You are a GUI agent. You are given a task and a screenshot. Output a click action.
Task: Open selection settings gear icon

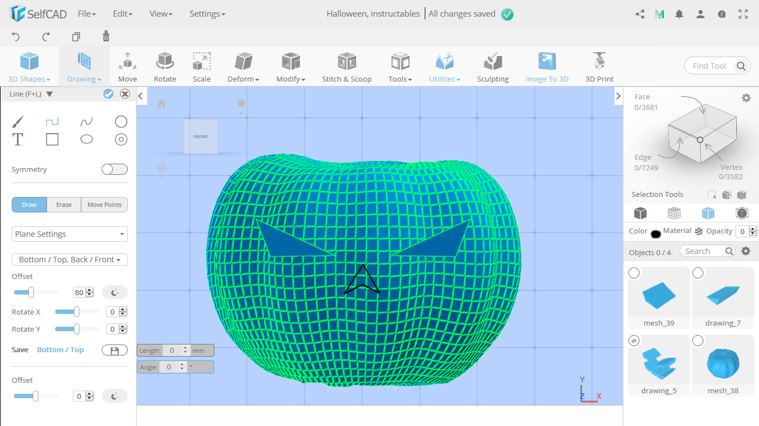point(746,98)
